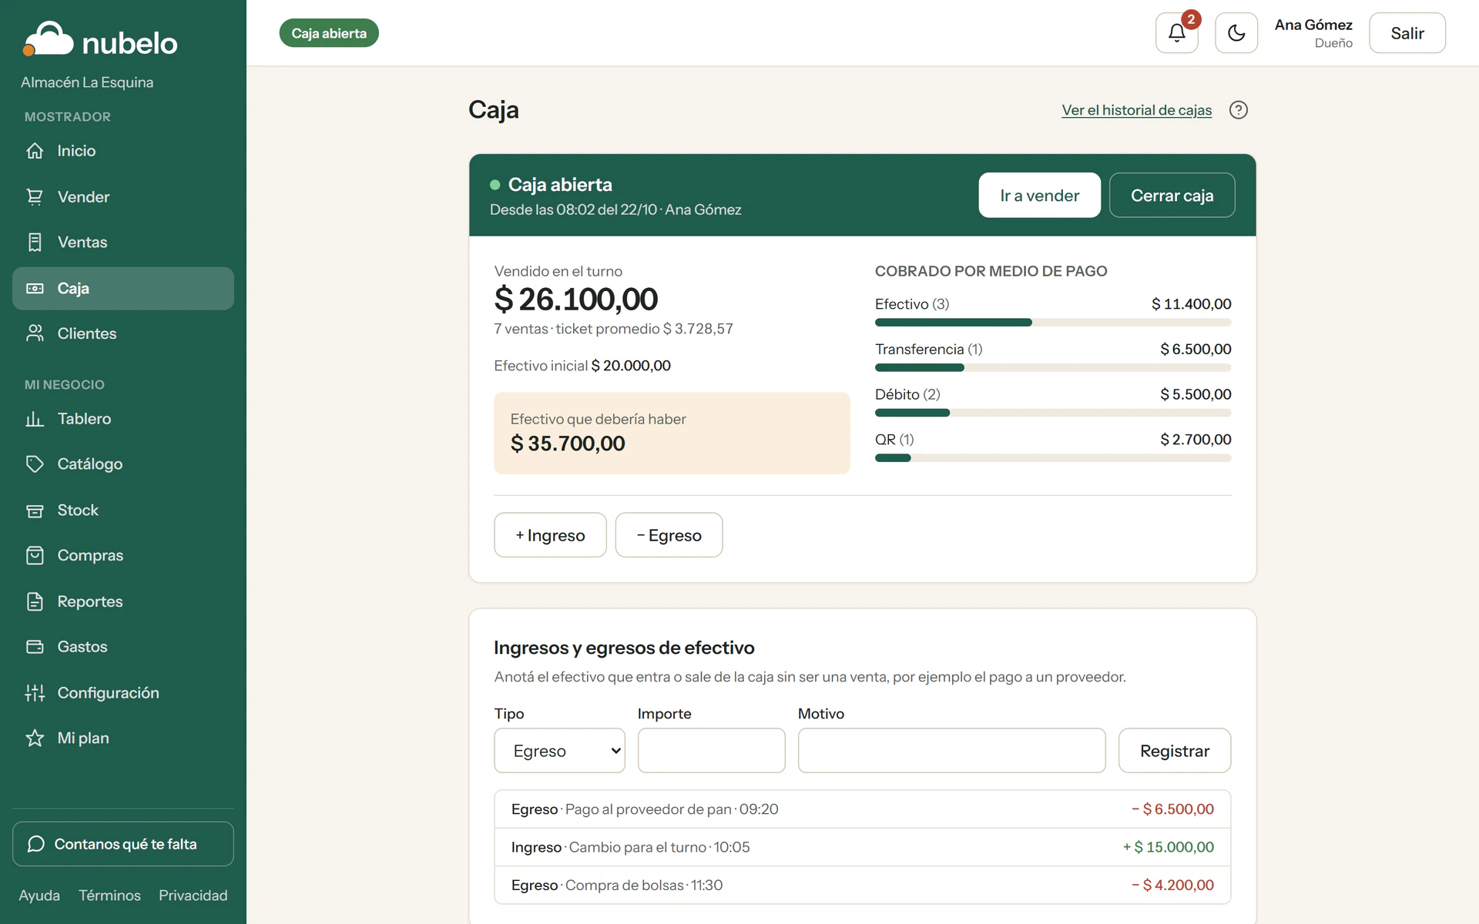Click the help question mark icon
The height and width of the screenshot is (924, 1479).
tap(1239, 110)
